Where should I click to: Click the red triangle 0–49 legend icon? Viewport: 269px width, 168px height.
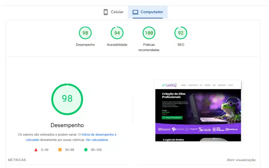click(36, 150)
